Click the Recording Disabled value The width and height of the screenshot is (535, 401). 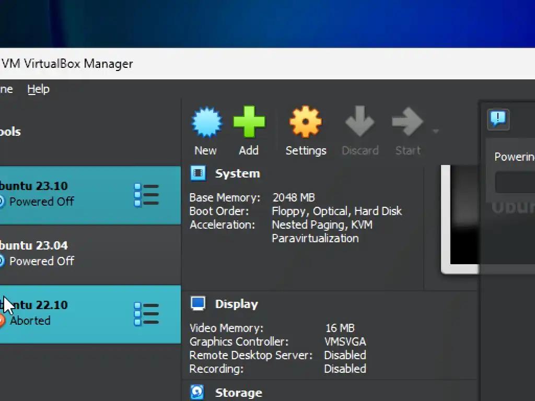345,369
